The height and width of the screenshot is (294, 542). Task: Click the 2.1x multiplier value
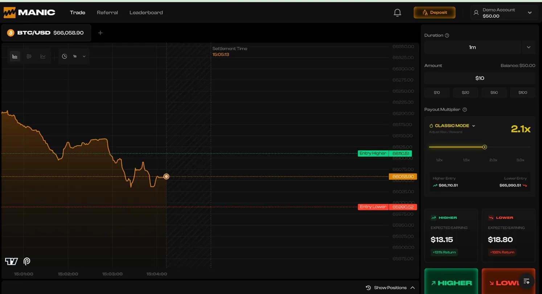tap(521, 129)
